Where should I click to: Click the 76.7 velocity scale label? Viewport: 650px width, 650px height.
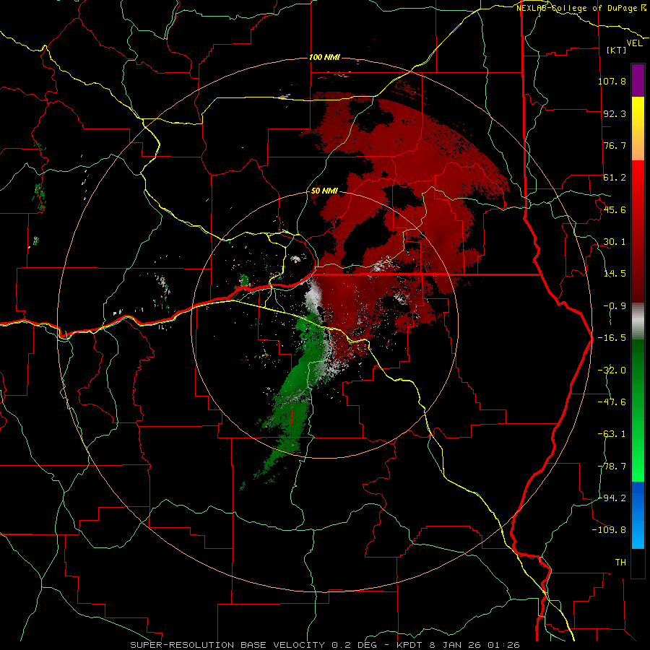(x=615, y=145)
